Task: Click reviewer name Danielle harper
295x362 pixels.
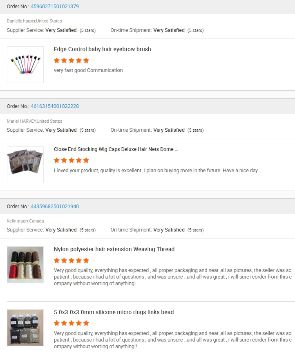Action: [x=21, y=21]
